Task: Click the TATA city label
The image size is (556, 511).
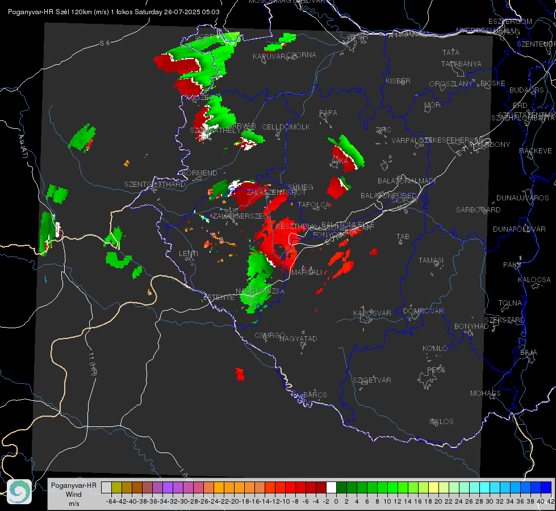Action: pos(451,52)
